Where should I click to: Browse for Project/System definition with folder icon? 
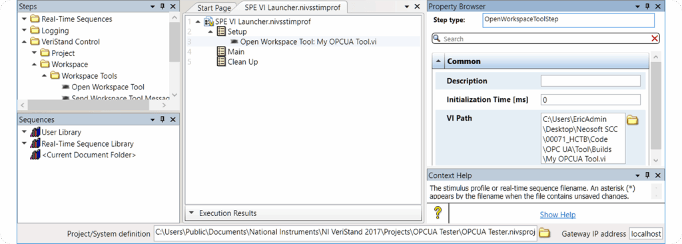(x=544, y=233)
